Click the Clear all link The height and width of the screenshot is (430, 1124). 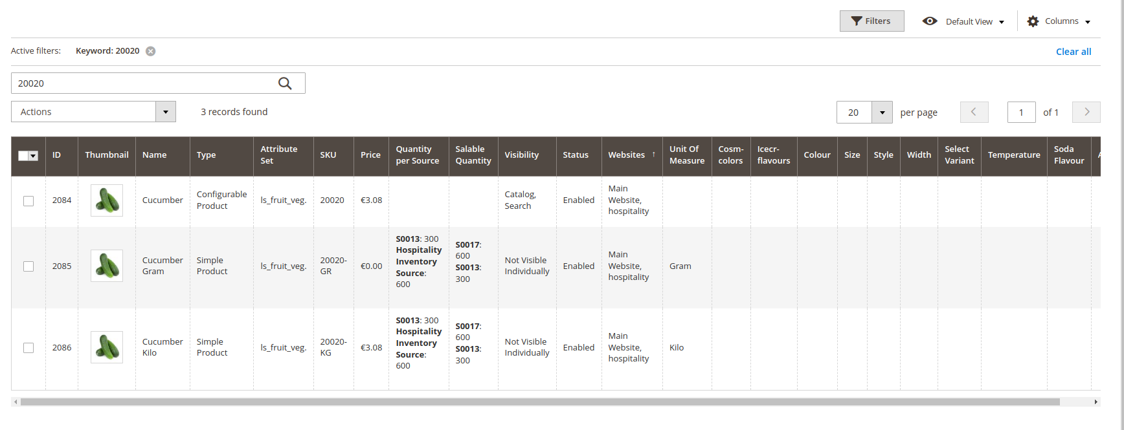click(1073, 52)
